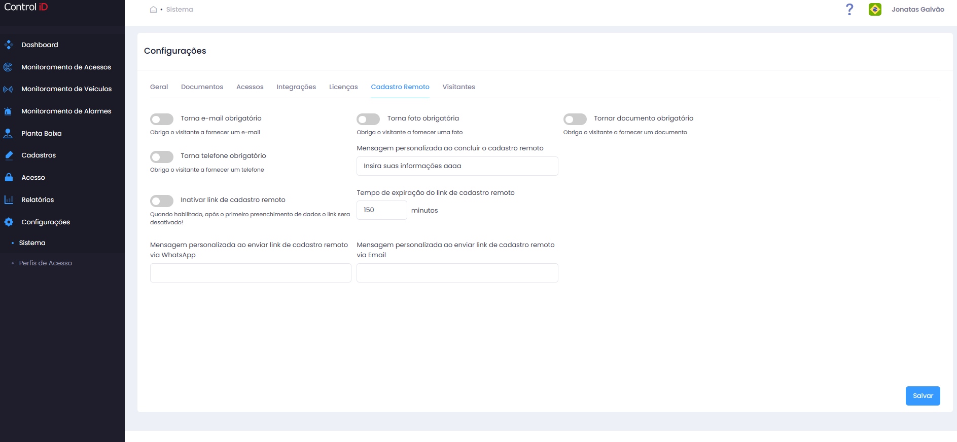Click 'Obriga o visitante a fornecer um telefone' text
The image size is (957, 442).
pyautogui.click(x=207, y=170)
